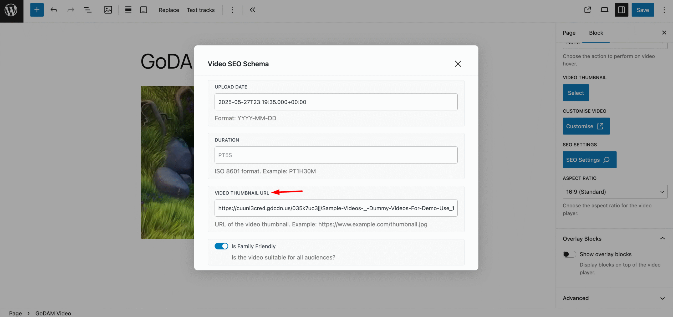Click into the Duration input field
Image resolution: width=673 pixels, height=317 pixels.
[336, 155]
